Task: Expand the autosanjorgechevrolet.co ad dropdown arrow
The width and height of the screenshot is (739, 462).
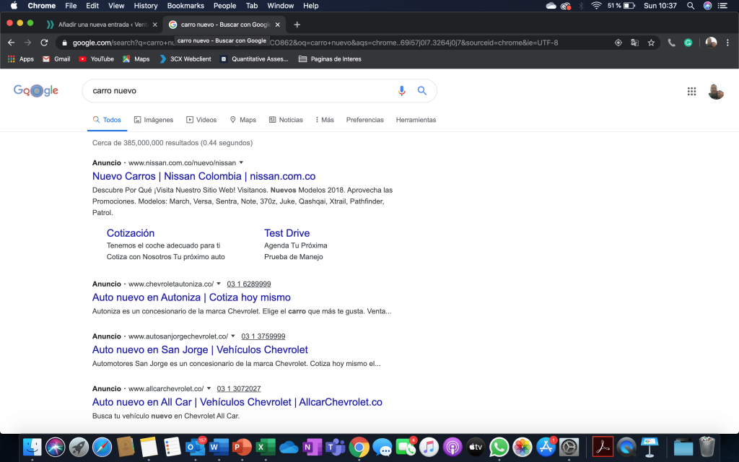Action: tap(233, 336)
